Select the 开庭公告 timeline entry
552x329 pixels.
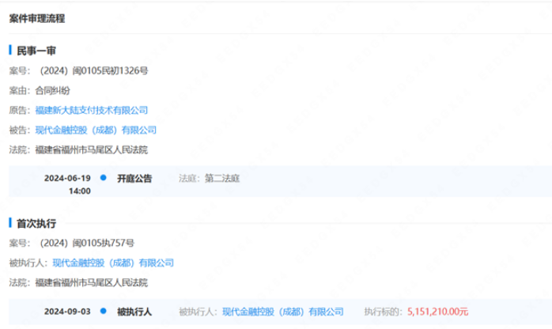[x=134, y=179]
